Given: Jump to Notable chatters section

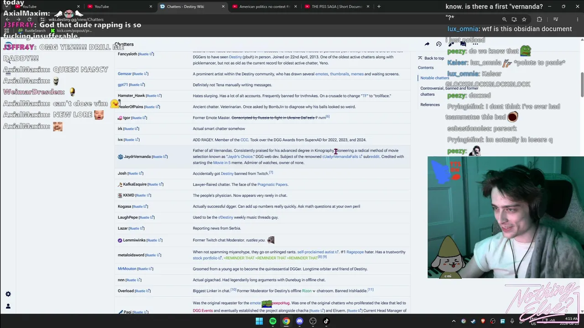Looking at the screenshot, I should [435, 78].
